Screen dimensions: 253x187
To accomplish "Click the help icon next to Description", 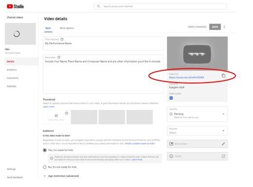I will [x=59, y=57].
